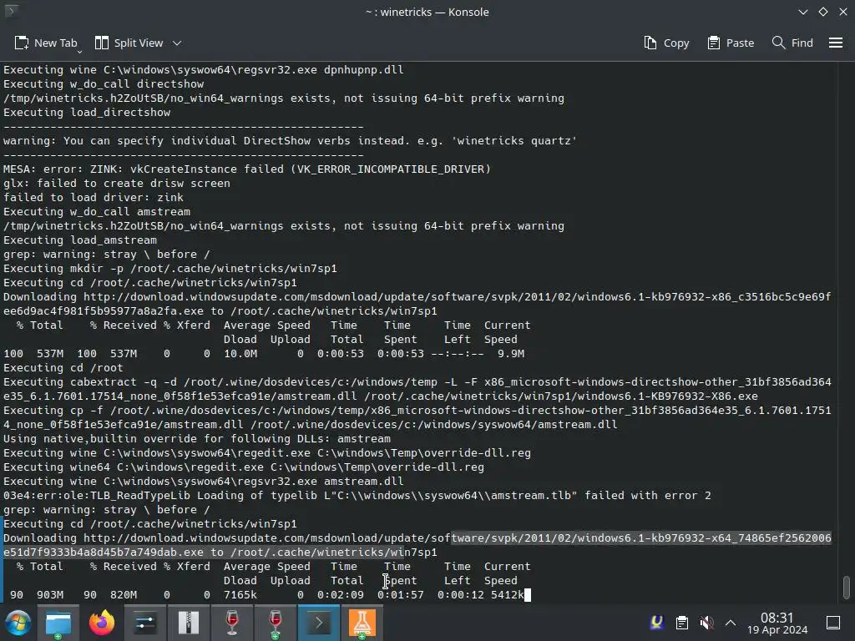Click the 'glx: failed to create drisw screen' line
The image size is (855, 641).
click(117, 183)
